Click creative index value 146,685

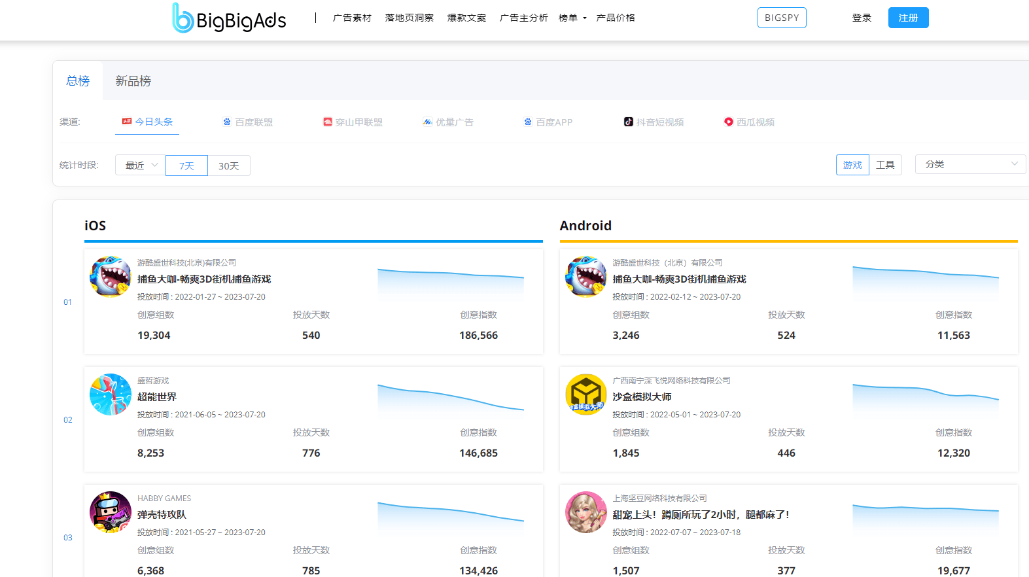pos(478,453)
